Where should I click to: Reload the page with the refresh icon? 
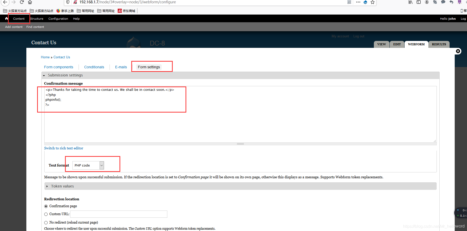click(x=22, y=2)
